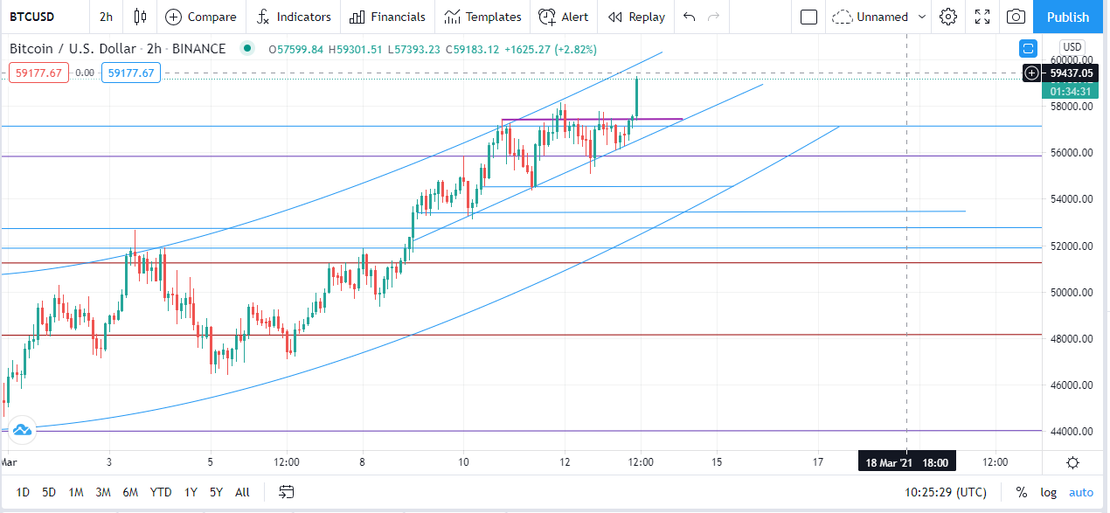Screen dimensions: 1110x513
Task: Take a chart snapshot with camera
Action: (1016, 17)
